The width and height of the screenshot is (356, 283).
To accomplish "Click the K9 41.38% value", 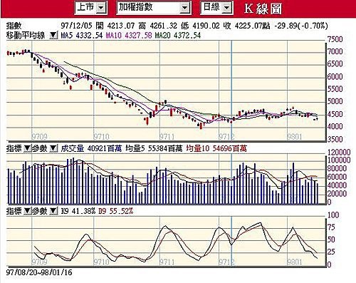I will tap(78, 211).
